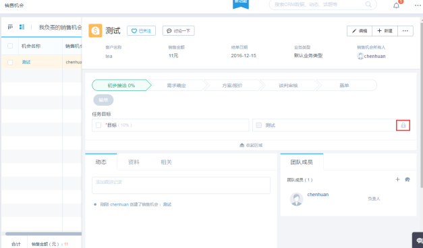Click the 新建 create button

385,31
